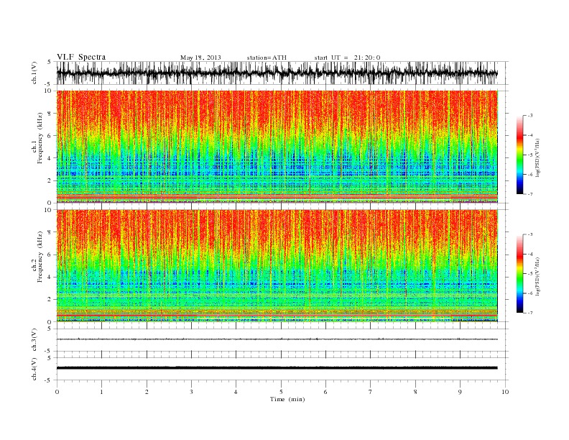Click the "4" kHz tick label of ch.2 spectrogram

coord(50,277)
